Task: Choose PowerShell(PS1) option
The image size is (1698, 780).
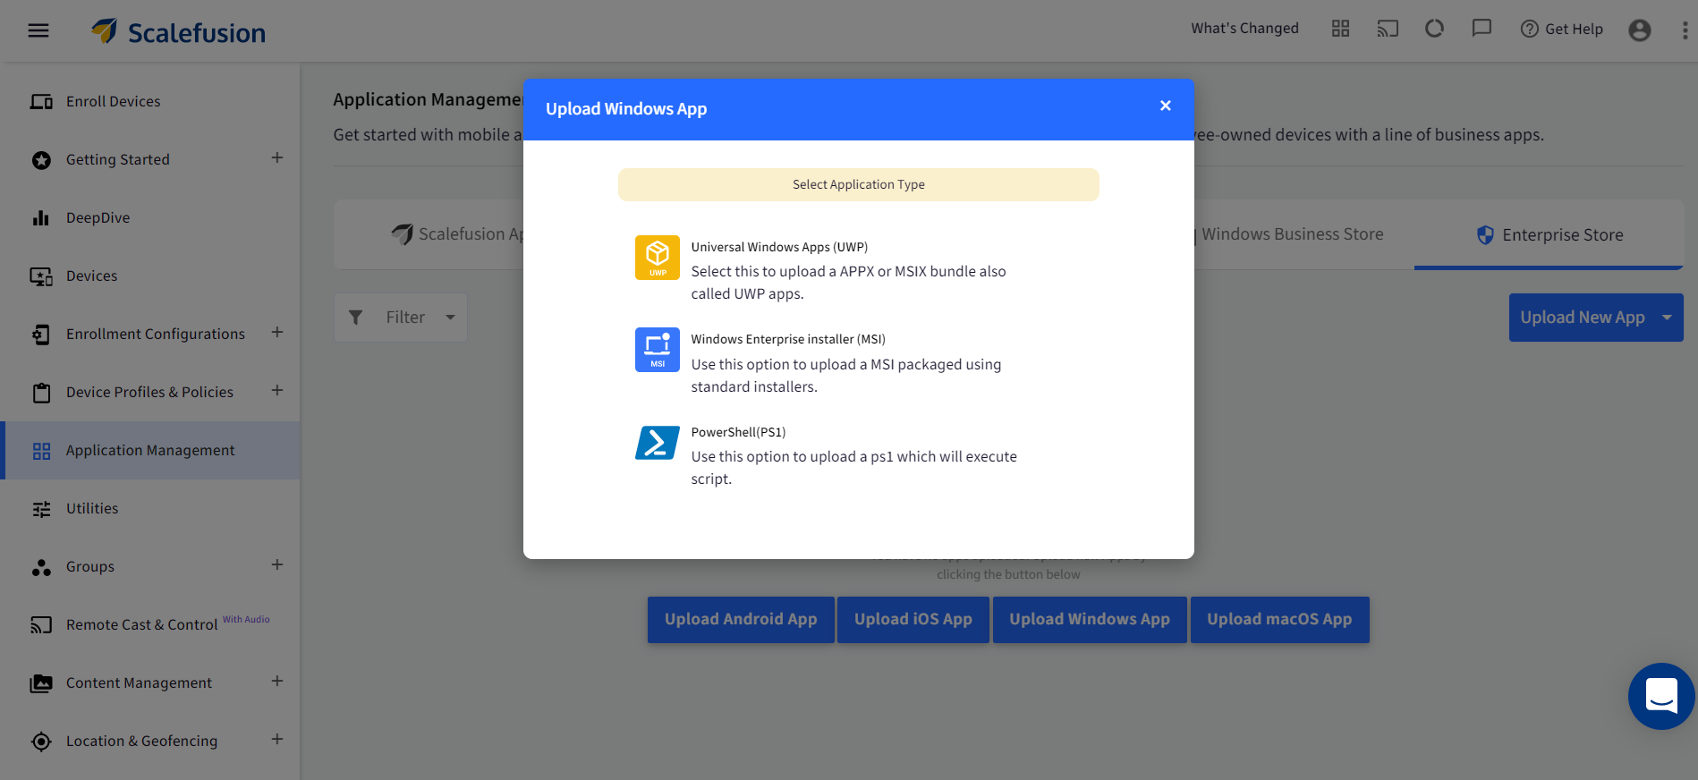Action: [x=738, y=432]
